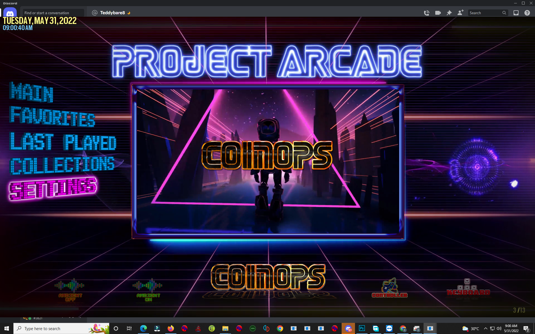Click the Teddybare8 DM title
This screenshot has height=334, width=535.
pyautogui.click(x=112, y=13)
